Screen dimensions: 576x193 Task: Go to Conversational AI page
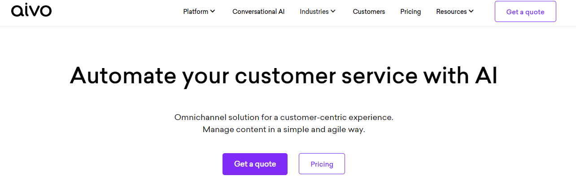[x=258, y=12]
